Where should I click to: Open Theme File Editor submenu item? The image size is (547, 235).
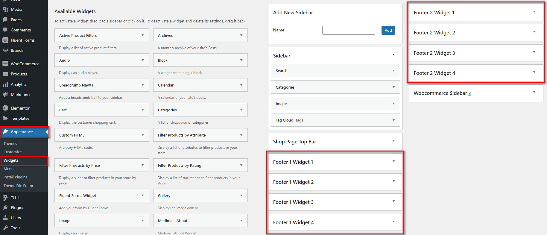pos(19,186)
